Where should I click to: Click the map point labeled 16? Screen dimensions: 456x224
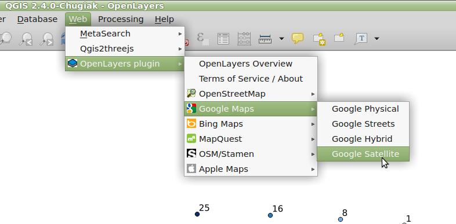click(270, 215)
